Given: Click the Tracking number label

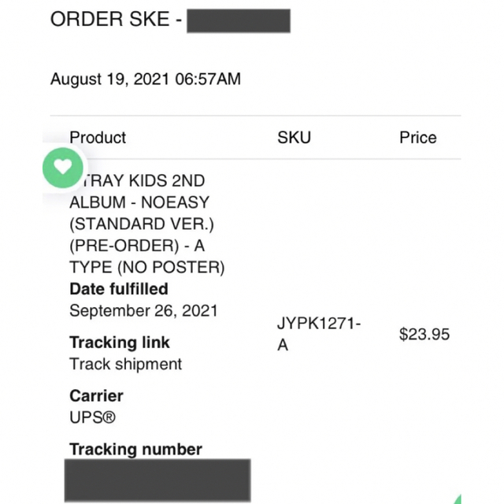Looking at the screenshot, I should pyautogui.click(x=136, y=450).
